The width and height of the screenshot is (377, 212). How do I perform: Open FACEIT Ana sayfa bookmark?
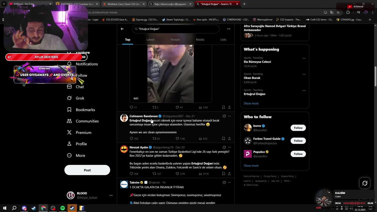206,20
